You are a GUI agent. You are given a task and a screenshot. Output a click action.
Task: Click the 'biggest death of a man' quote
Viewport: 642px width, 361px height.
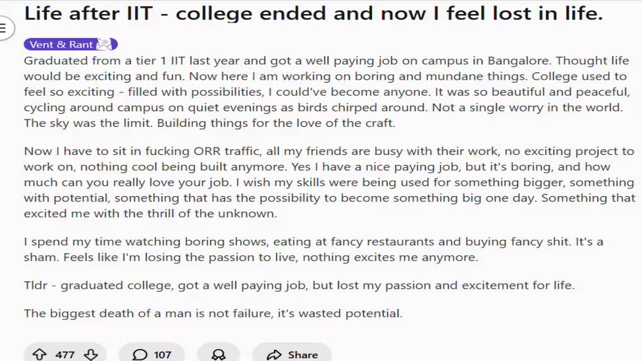[x=213, y=313]
